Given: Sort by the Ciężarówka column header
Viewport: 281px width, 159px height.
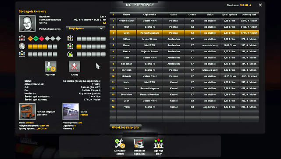Looking at the screenshot, I should click(x=149, y=14).
